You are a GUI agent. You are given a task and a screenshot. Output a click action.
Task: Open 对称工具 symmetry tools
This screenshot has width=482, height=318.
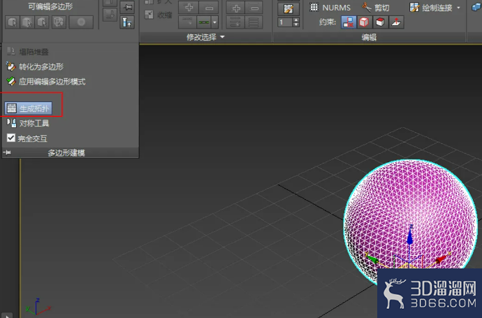click(x=28, y=123)
